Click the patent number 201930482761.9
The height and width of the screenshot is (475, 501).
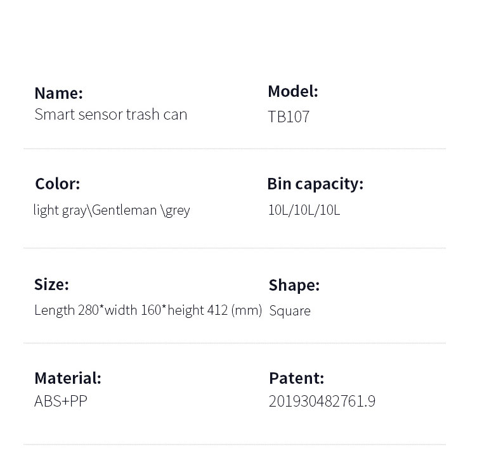tap(322, 402)
